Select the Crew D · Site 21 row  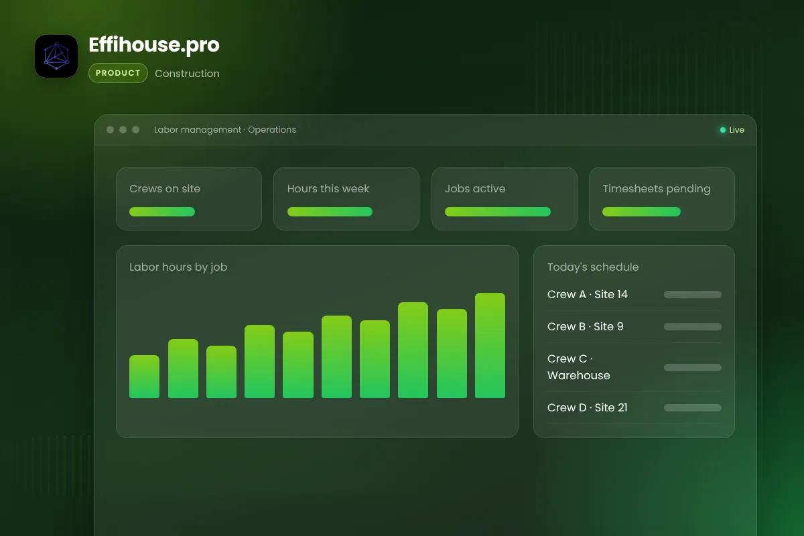point(634,408)
